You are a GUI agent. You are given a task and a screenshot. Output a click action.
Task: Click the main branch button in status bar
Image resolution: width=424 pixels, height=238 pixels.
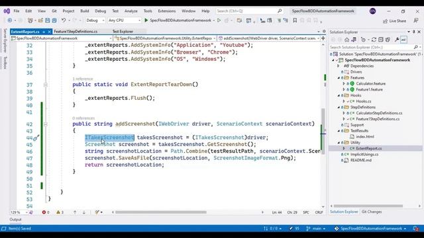coord(316,229)
